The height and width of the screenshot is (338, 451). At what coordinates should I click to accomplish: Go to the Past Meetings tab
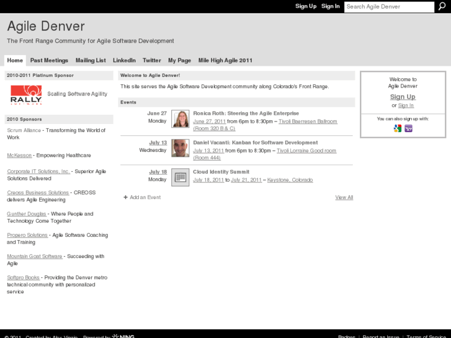point(49,60)
